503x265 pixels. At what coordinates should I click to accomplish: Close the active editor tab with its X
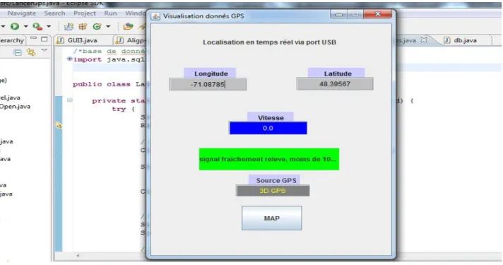tap(424, 40)
